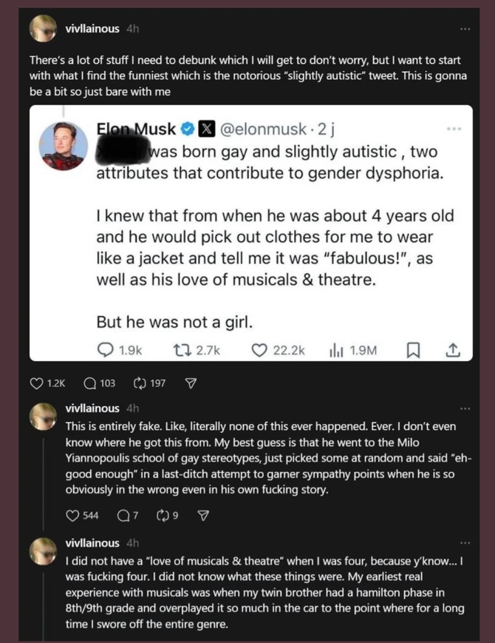Click the vivllainous username on second post
Screen dimensions: 495x643
[93, 408]
